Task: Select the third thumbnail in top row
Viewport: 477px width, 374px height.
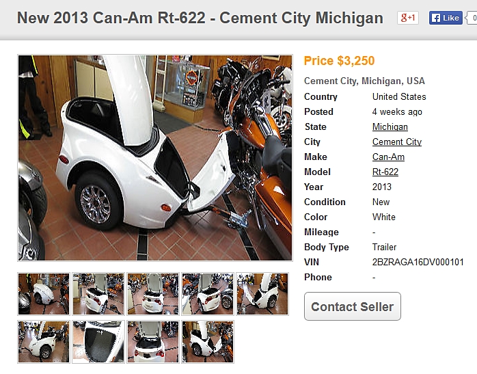Action: coord(153,294)
